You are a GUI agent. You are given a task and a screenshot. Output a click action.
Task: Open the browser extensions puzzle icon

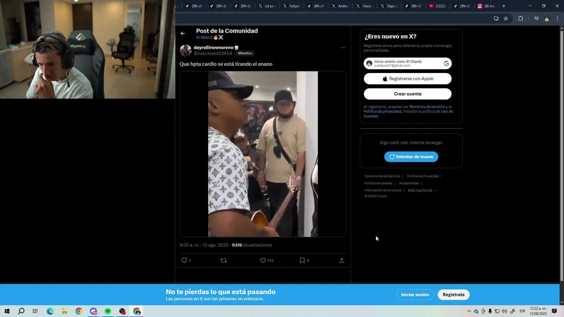click(521, 18)
